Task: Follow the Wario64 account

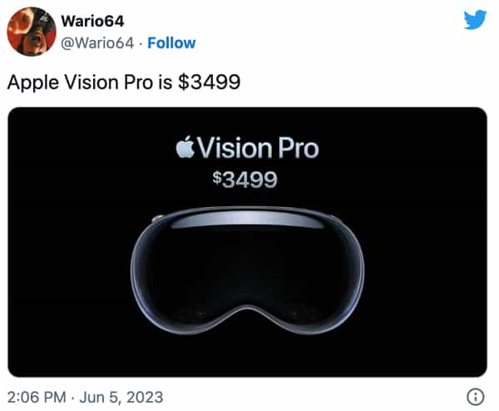Action: (x=171, y=43)
